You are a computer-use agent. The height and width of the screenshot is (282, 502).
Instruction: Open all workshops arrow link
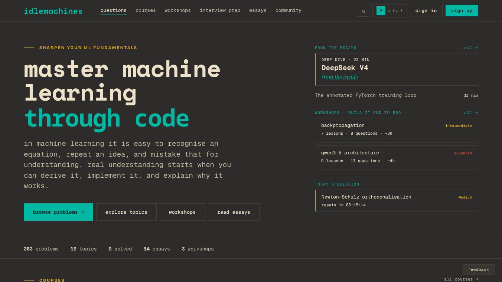coord(471,113)
